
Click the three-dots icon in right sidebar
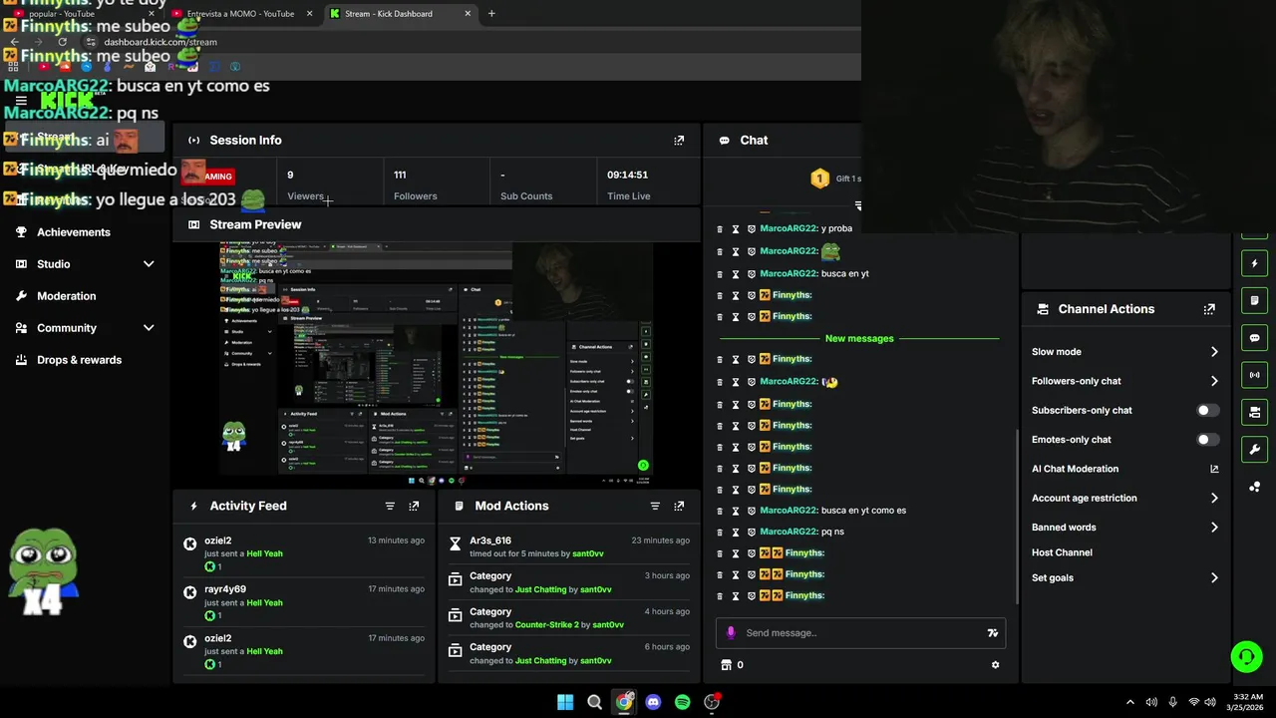point(1254,487)
